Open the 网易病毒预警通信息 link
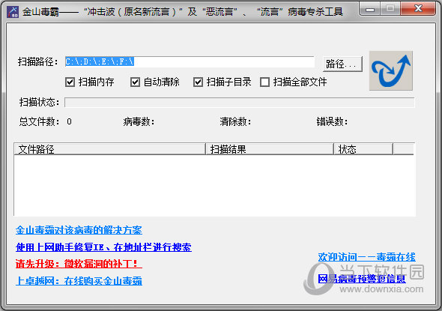 [362, 279]
